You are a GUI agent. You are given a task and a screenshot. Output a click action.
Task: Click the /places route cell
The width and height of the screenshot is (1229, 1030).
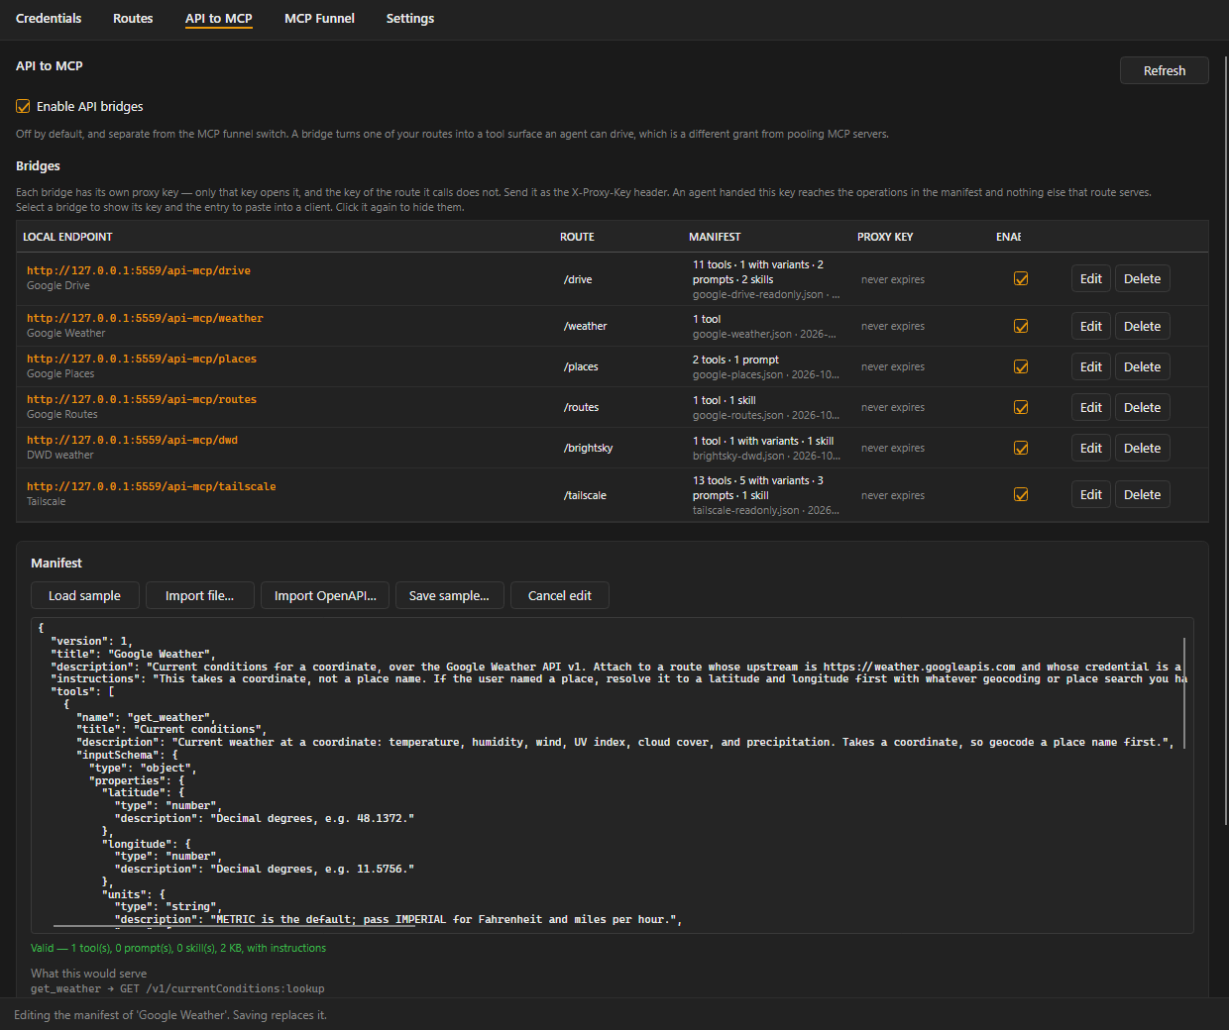pos(581,366)
